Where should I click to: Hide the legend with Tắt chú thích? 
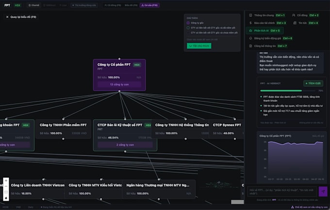(199, 46)
